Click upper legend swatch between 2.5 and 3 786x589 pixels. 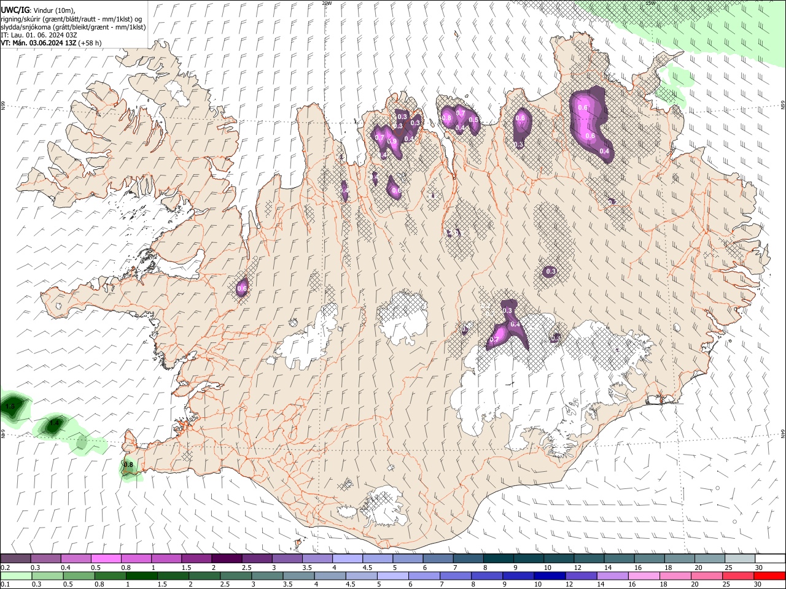[257, 558]
